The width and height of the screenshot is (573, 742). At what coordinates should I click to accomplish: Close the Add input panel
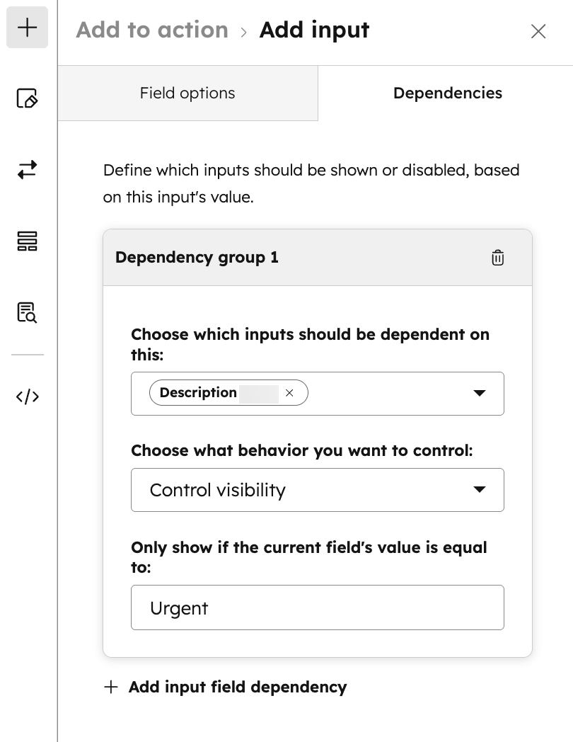(538, 31)
